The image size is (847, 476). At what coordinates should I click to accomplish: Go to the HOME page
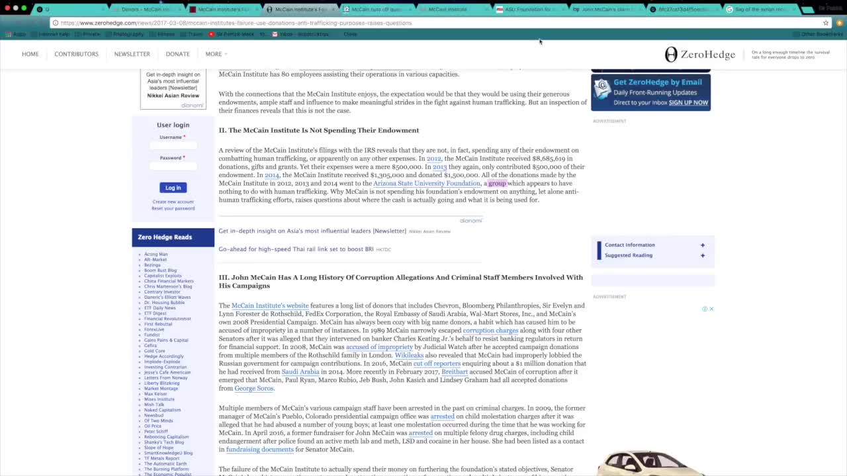point(30,54)
